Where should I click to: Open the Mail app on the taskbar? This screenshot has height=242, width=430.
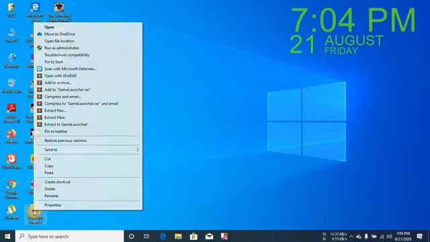(209, 236)
